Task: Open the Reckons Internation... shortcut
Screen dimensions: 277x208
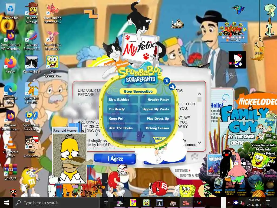Action: coord(11,120)
